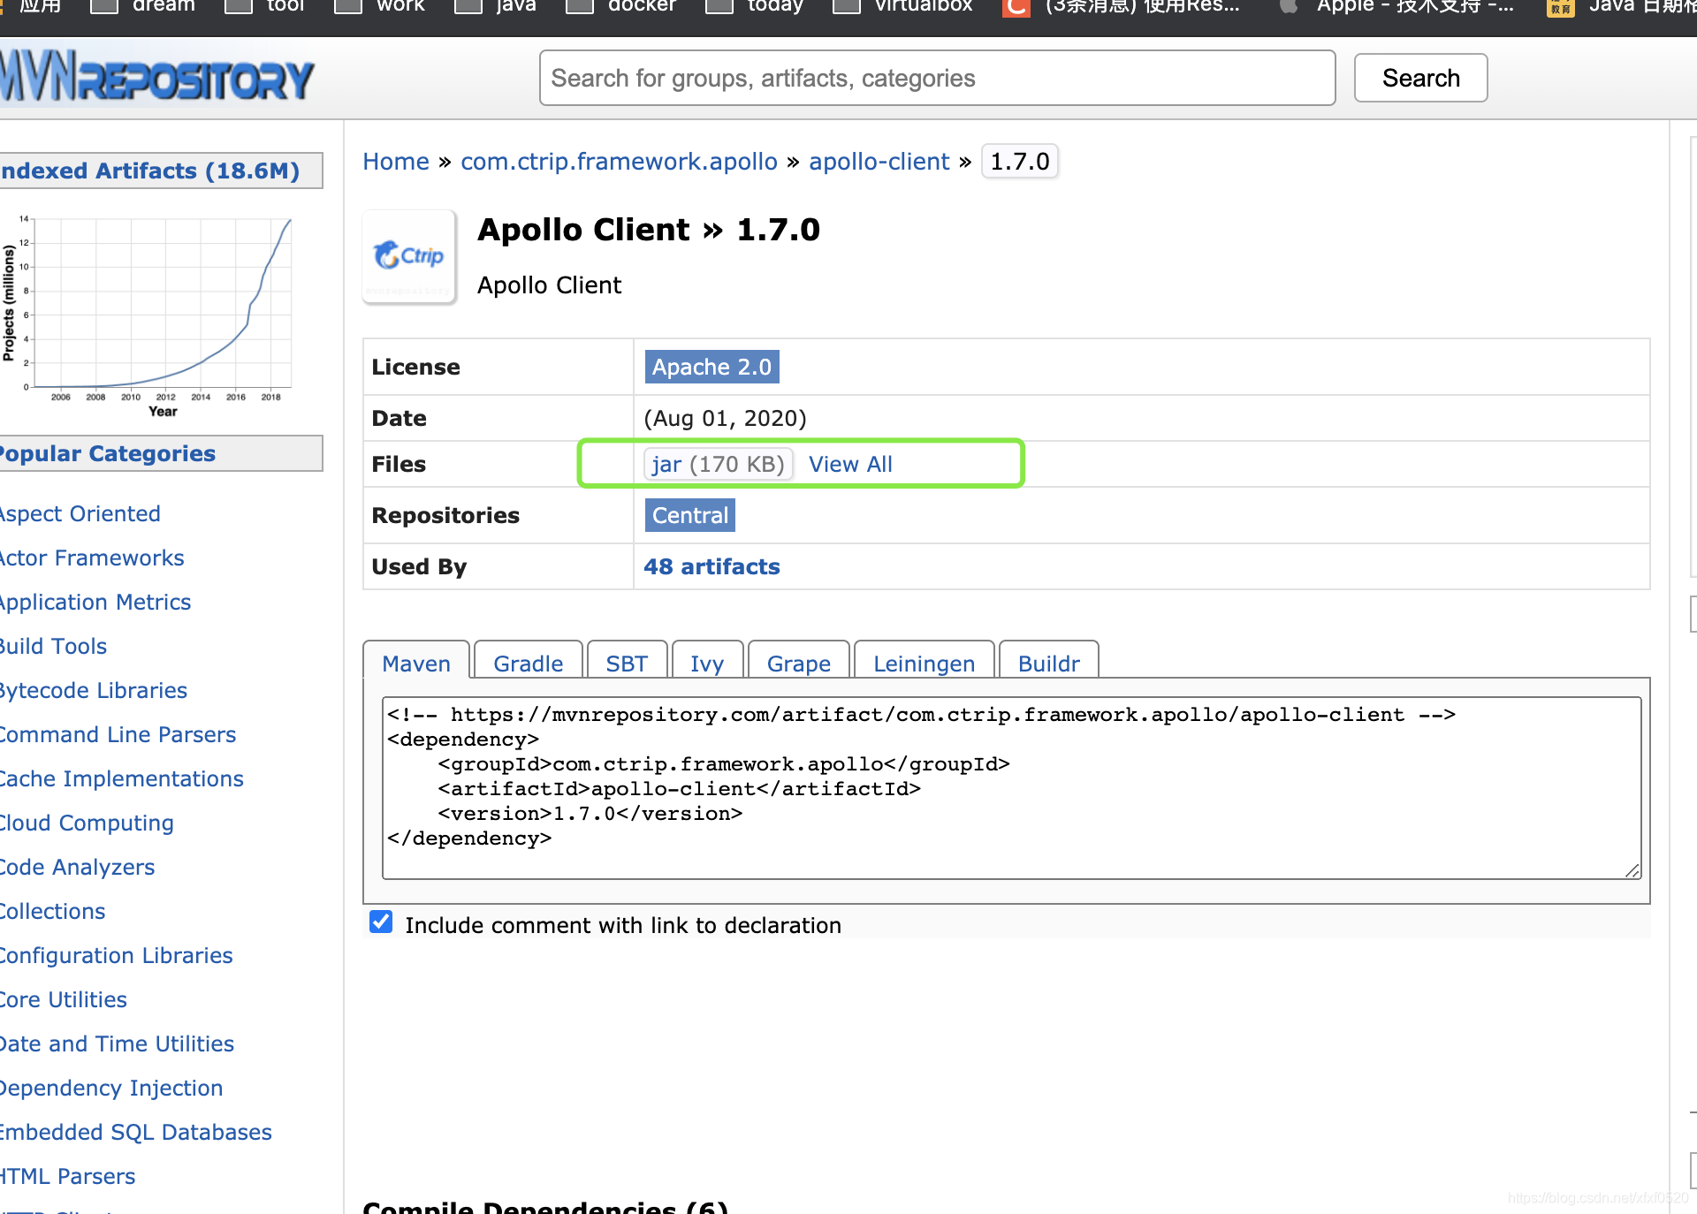
Task: Switch to the Buildr tab
Action: click(x=1048, y=663)
